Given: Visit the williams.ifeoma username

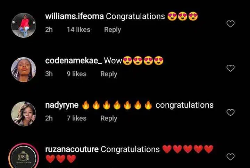Looking at the screenshot, I should 74,16.
